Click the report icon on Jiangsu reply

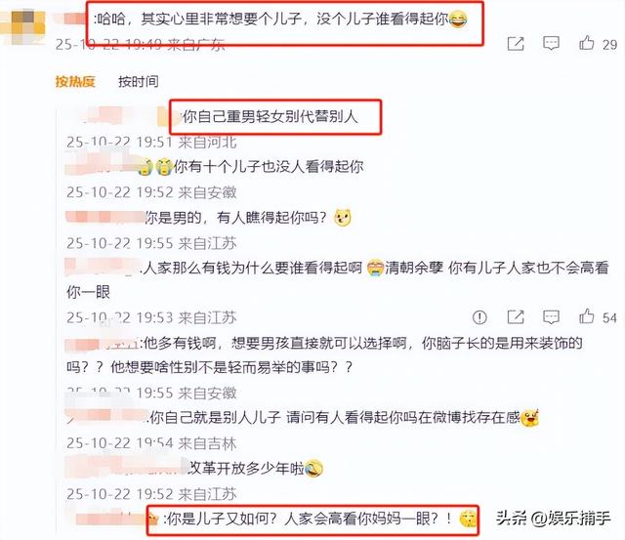tap(479, 317)
